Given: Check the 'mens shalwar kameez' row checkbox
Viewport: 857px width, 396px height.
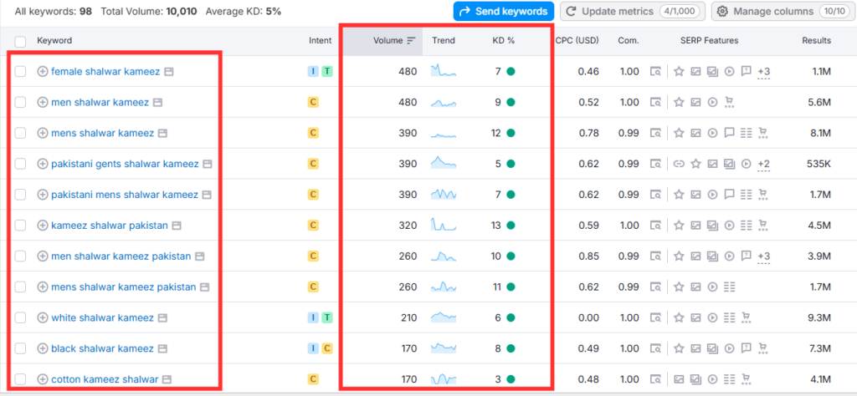Looking at the screenshot, I should coord(20,133).
